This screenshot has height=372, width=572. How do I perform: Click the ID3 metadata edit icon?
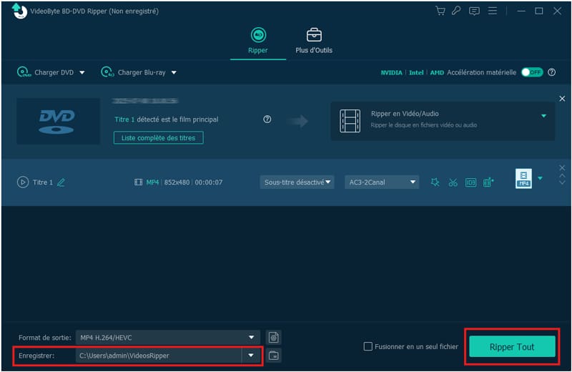click(x=470, y=182)
